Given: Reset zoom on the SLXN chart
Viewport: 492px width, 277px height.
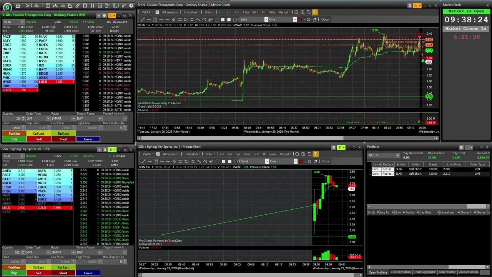Looking at the screenshot, I should (x=309, y=12).
